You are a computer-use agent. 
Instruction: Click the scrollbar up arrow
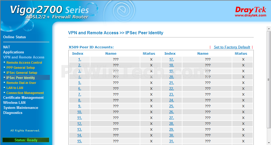(269, 29)
